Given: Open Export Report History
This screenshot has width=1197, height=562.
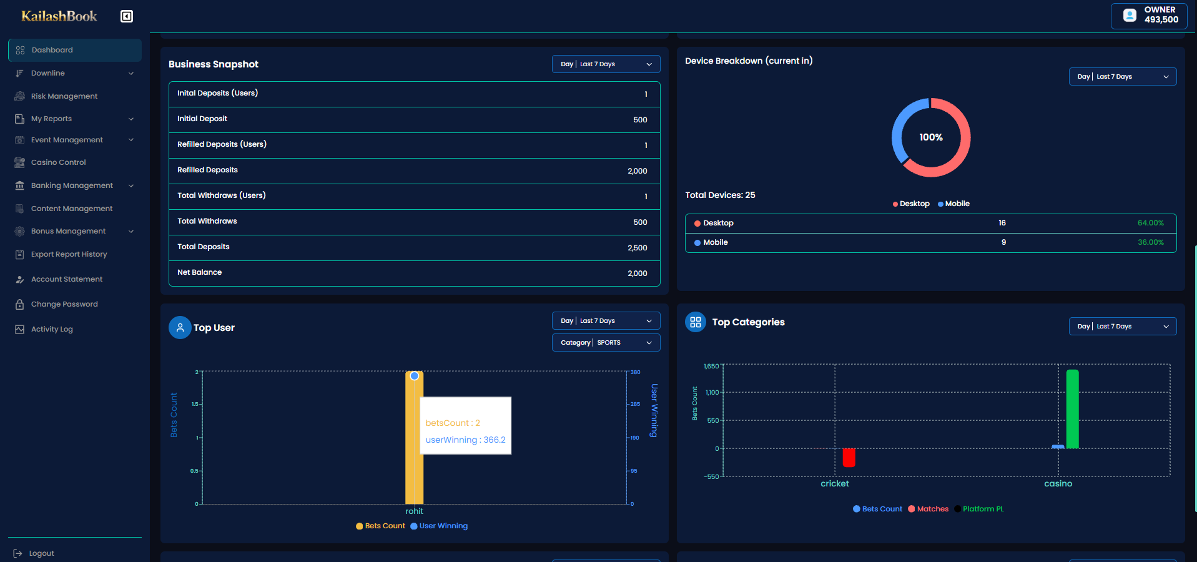Looking at the screenshot, I should 69,254.
